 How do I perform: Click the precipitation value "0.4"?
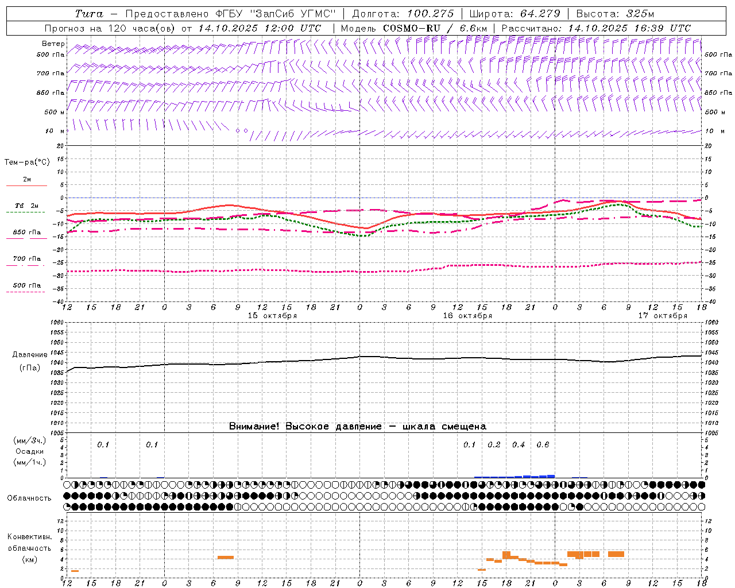click(519, 444)
